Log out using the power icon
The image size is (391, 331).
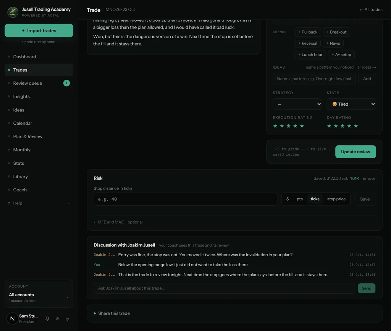pyautogui.click(x=67, y=319)
